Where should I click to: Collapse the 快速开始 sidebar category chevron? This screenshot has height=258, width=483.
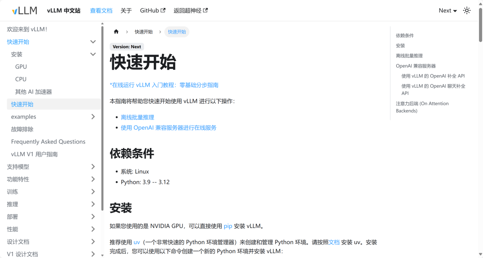93,42
